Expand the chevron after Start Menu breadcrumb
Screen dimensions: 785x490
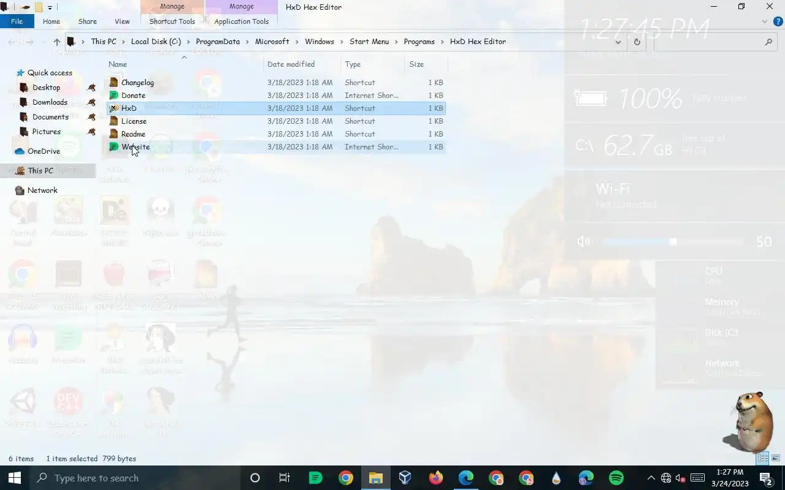click(396, 42)
